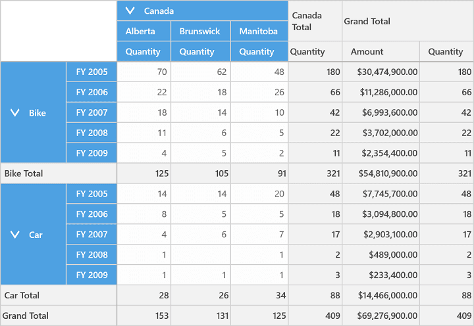Select the Car FY 2005 Manitoba value 20
The image size is (474, 326).
(x=259, y=193)
